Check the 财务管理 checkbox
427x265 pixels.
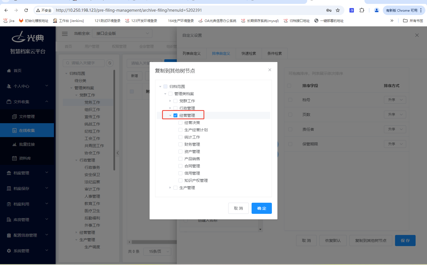pyautogui.click(x=180, y=144)
